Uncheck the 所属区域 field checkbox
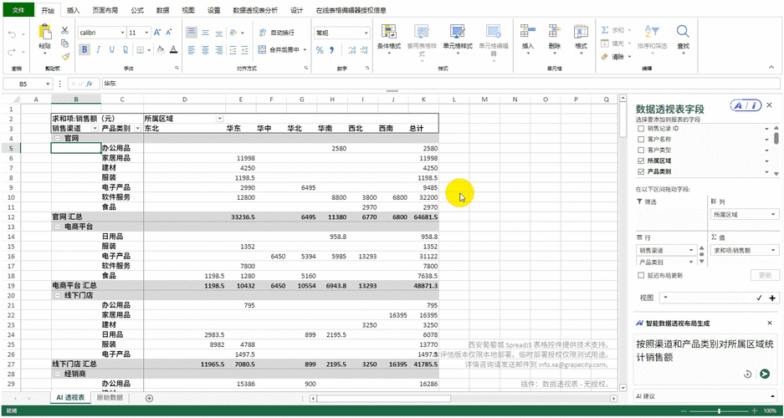 641,161
